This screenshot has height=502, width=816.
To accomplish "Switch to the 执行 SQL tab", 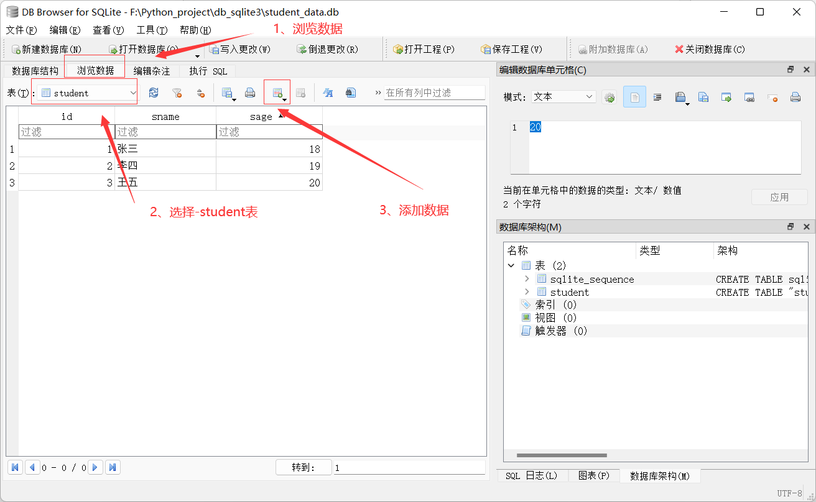I will coord(208,71).
